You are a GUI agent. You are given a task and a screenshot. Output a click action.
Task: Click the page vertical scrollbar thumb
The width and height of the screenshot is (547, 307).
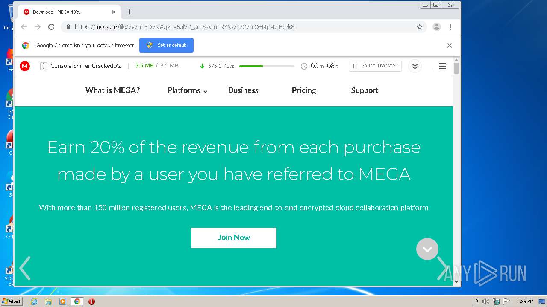[456, 69]
